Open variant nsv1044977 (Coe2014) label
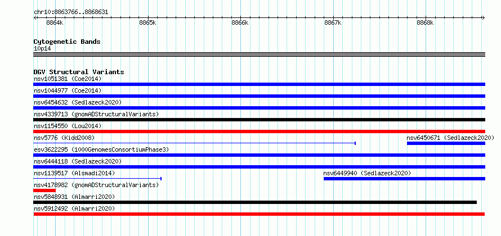Viewport: 501px width, 236px height. click(x=68, y=90)
